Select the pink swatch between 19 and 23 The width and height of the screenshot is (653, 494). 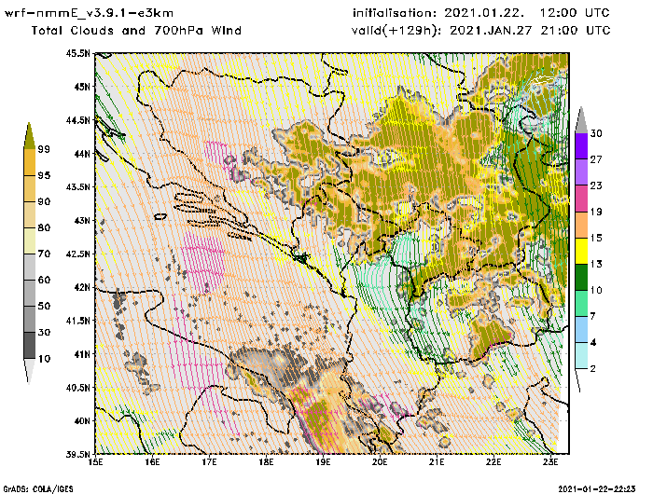(x=581, y=199)
